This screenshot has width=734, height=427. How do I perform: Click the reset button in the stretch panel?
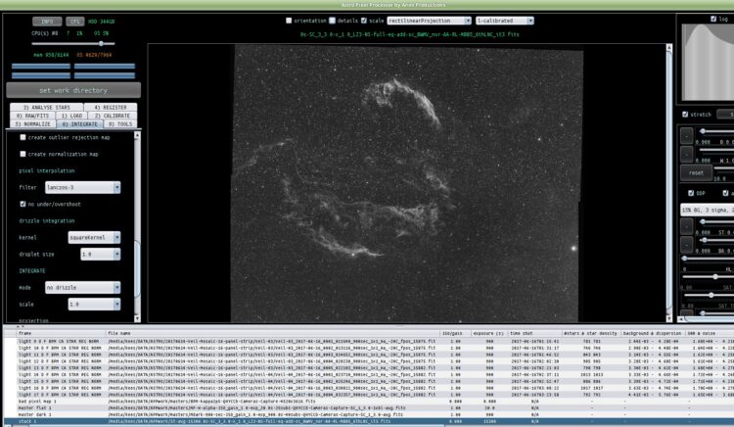tap(696, 172)
